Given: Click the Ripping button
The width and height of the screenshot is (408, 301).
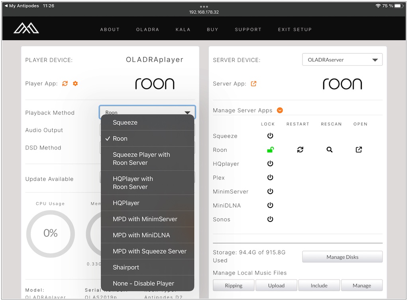Looking at the screenshot, I should (x=233, y=285).
